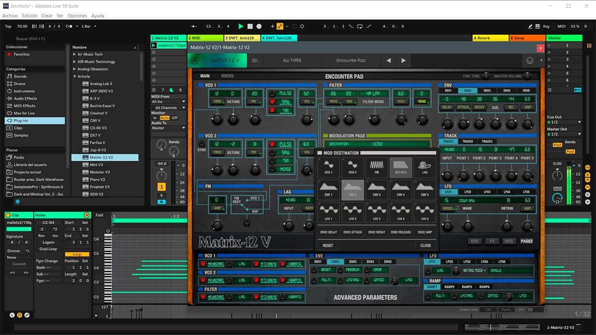The image size is (596, 335).
Task: Select ENV 1 mod destination tile
Action: [x=329, y=190]
